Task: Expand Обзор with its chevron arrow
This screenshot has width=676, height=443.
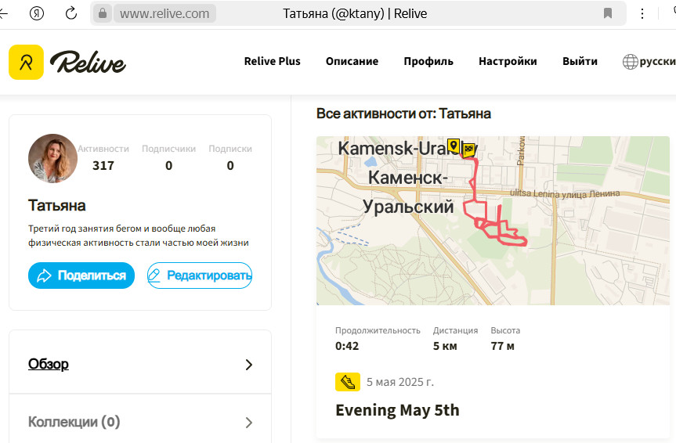Action: click(249, 365)
